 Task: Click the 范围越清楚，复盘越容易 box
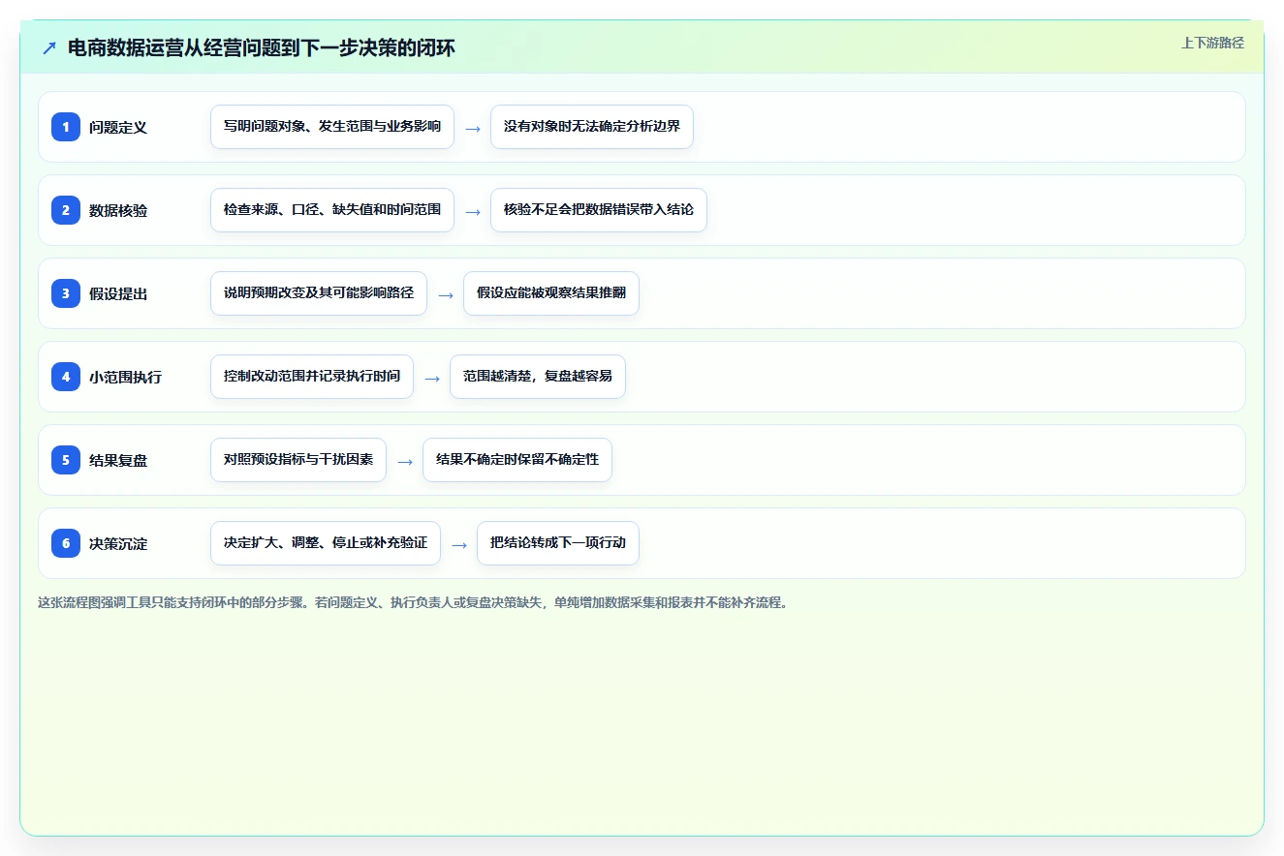coord(538,377)
